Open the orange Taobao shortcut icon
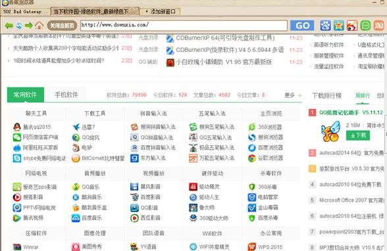Image resolution: width=387 pixels, height=251 pixels. (378, 26)
